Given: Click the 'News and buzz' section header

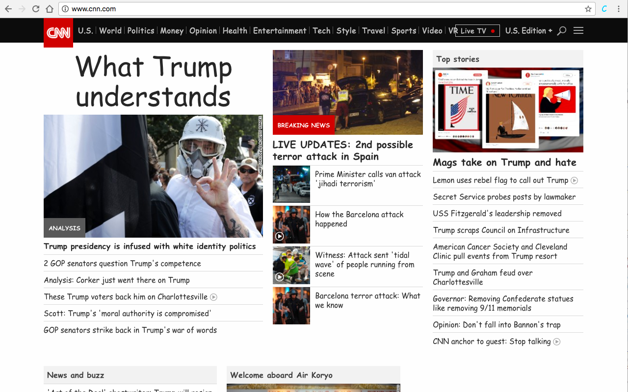Looking at the screenshot, I should point(130,375).
